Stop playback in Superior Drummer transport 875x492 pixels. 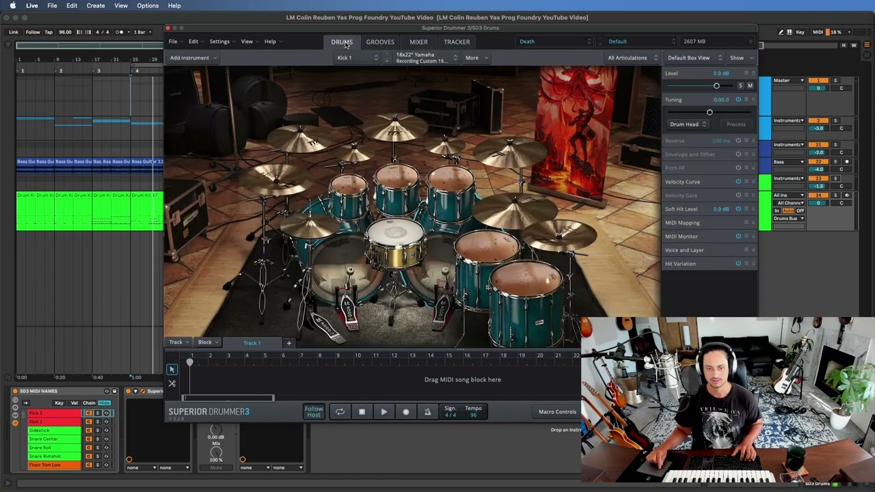pyautogui.click(x=362, y=412)
